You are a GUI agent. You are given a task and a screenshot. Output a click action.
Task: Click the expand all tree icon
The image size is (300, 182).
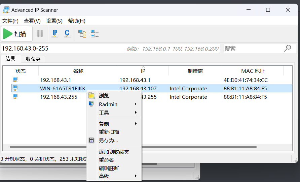[82, 34]
